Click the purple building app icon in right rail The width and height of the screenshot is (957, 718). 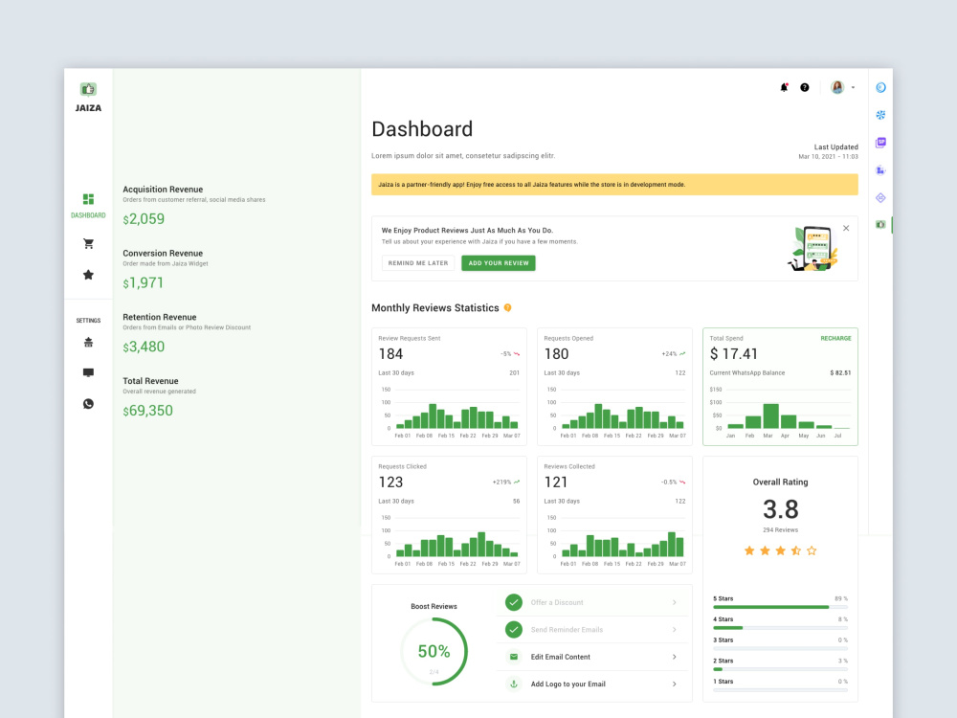point(880,170)
